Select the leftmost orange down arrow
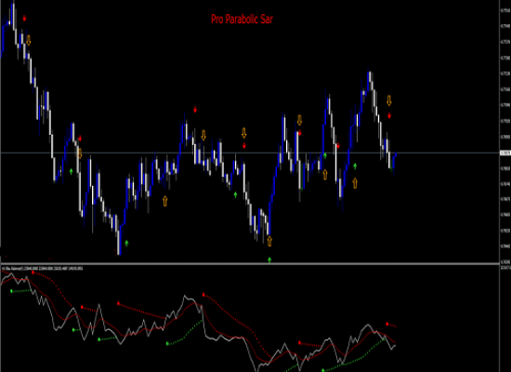This screenshot has height=372, width=511. (29, 40)
